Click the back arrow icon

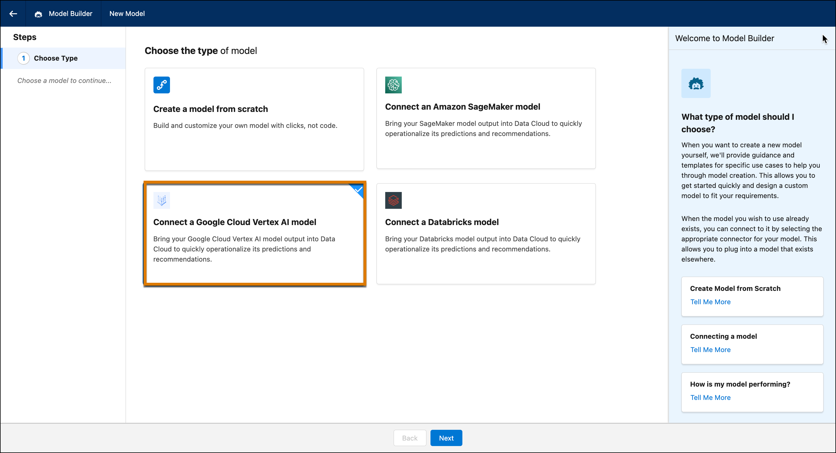13,14
